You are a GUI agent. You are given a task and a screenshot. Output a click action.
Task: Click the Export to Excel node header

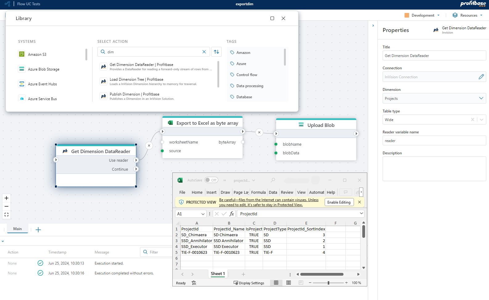(203, 123)
